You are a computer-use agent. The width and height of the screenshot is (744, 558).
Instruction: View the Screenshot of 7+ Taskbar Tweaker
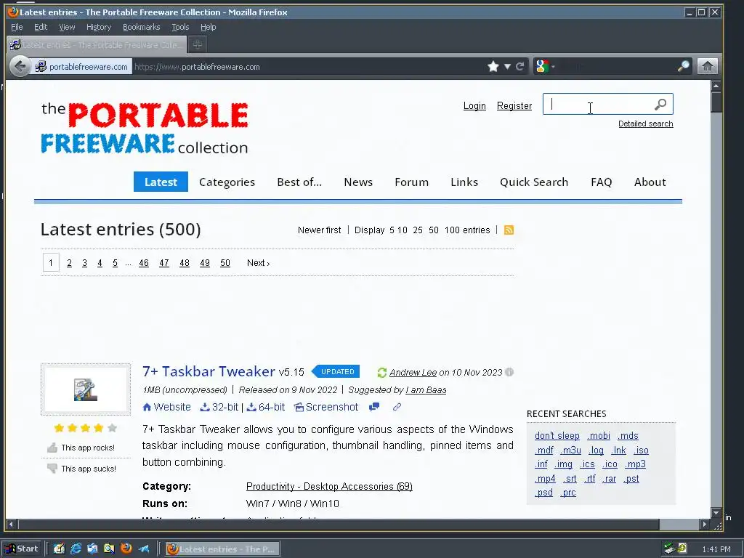(x=326, y=407)
